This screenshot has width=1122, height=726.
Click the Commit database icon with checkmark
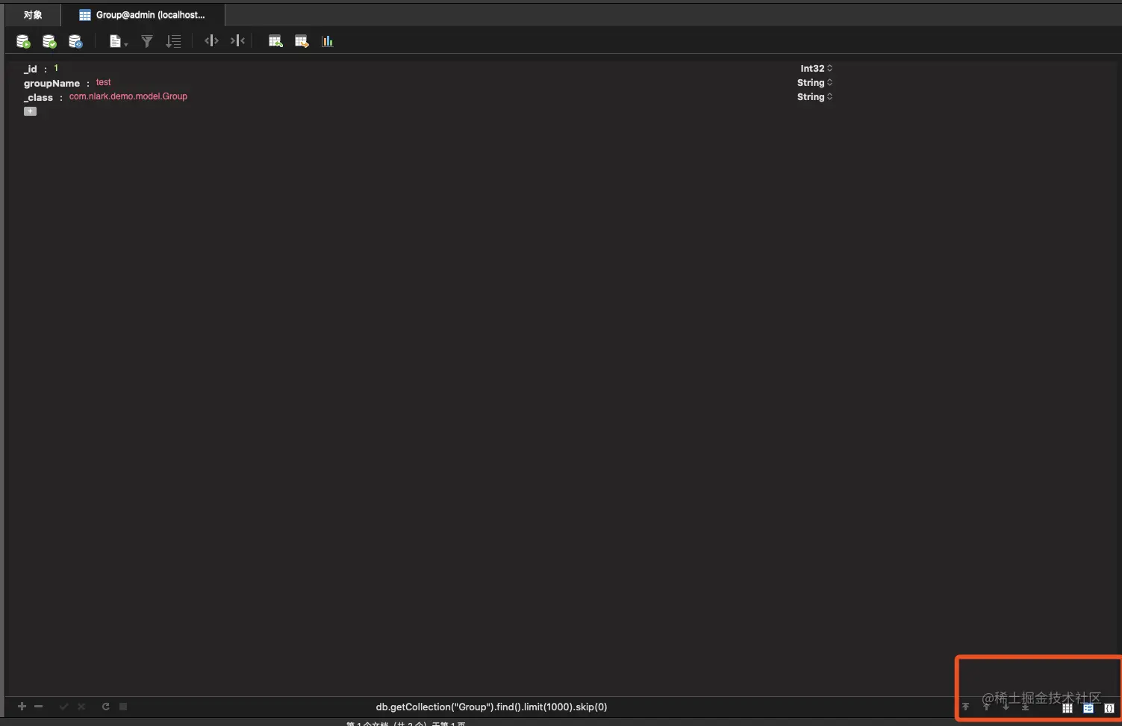(49, 41)
